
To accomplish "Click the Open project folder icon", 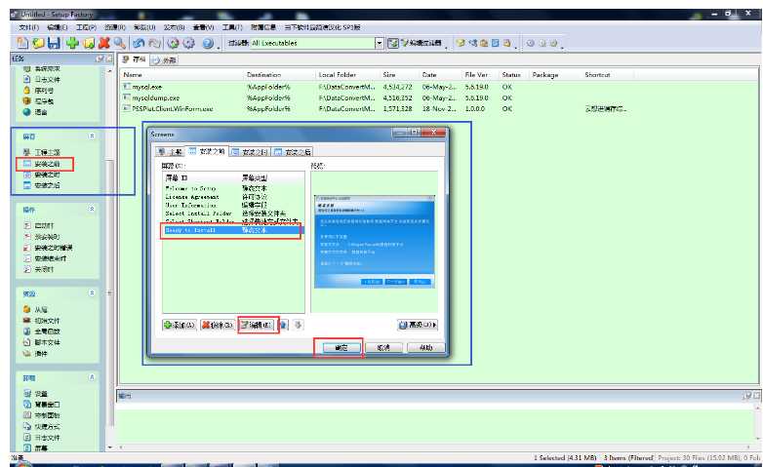I will coord(38,43).
